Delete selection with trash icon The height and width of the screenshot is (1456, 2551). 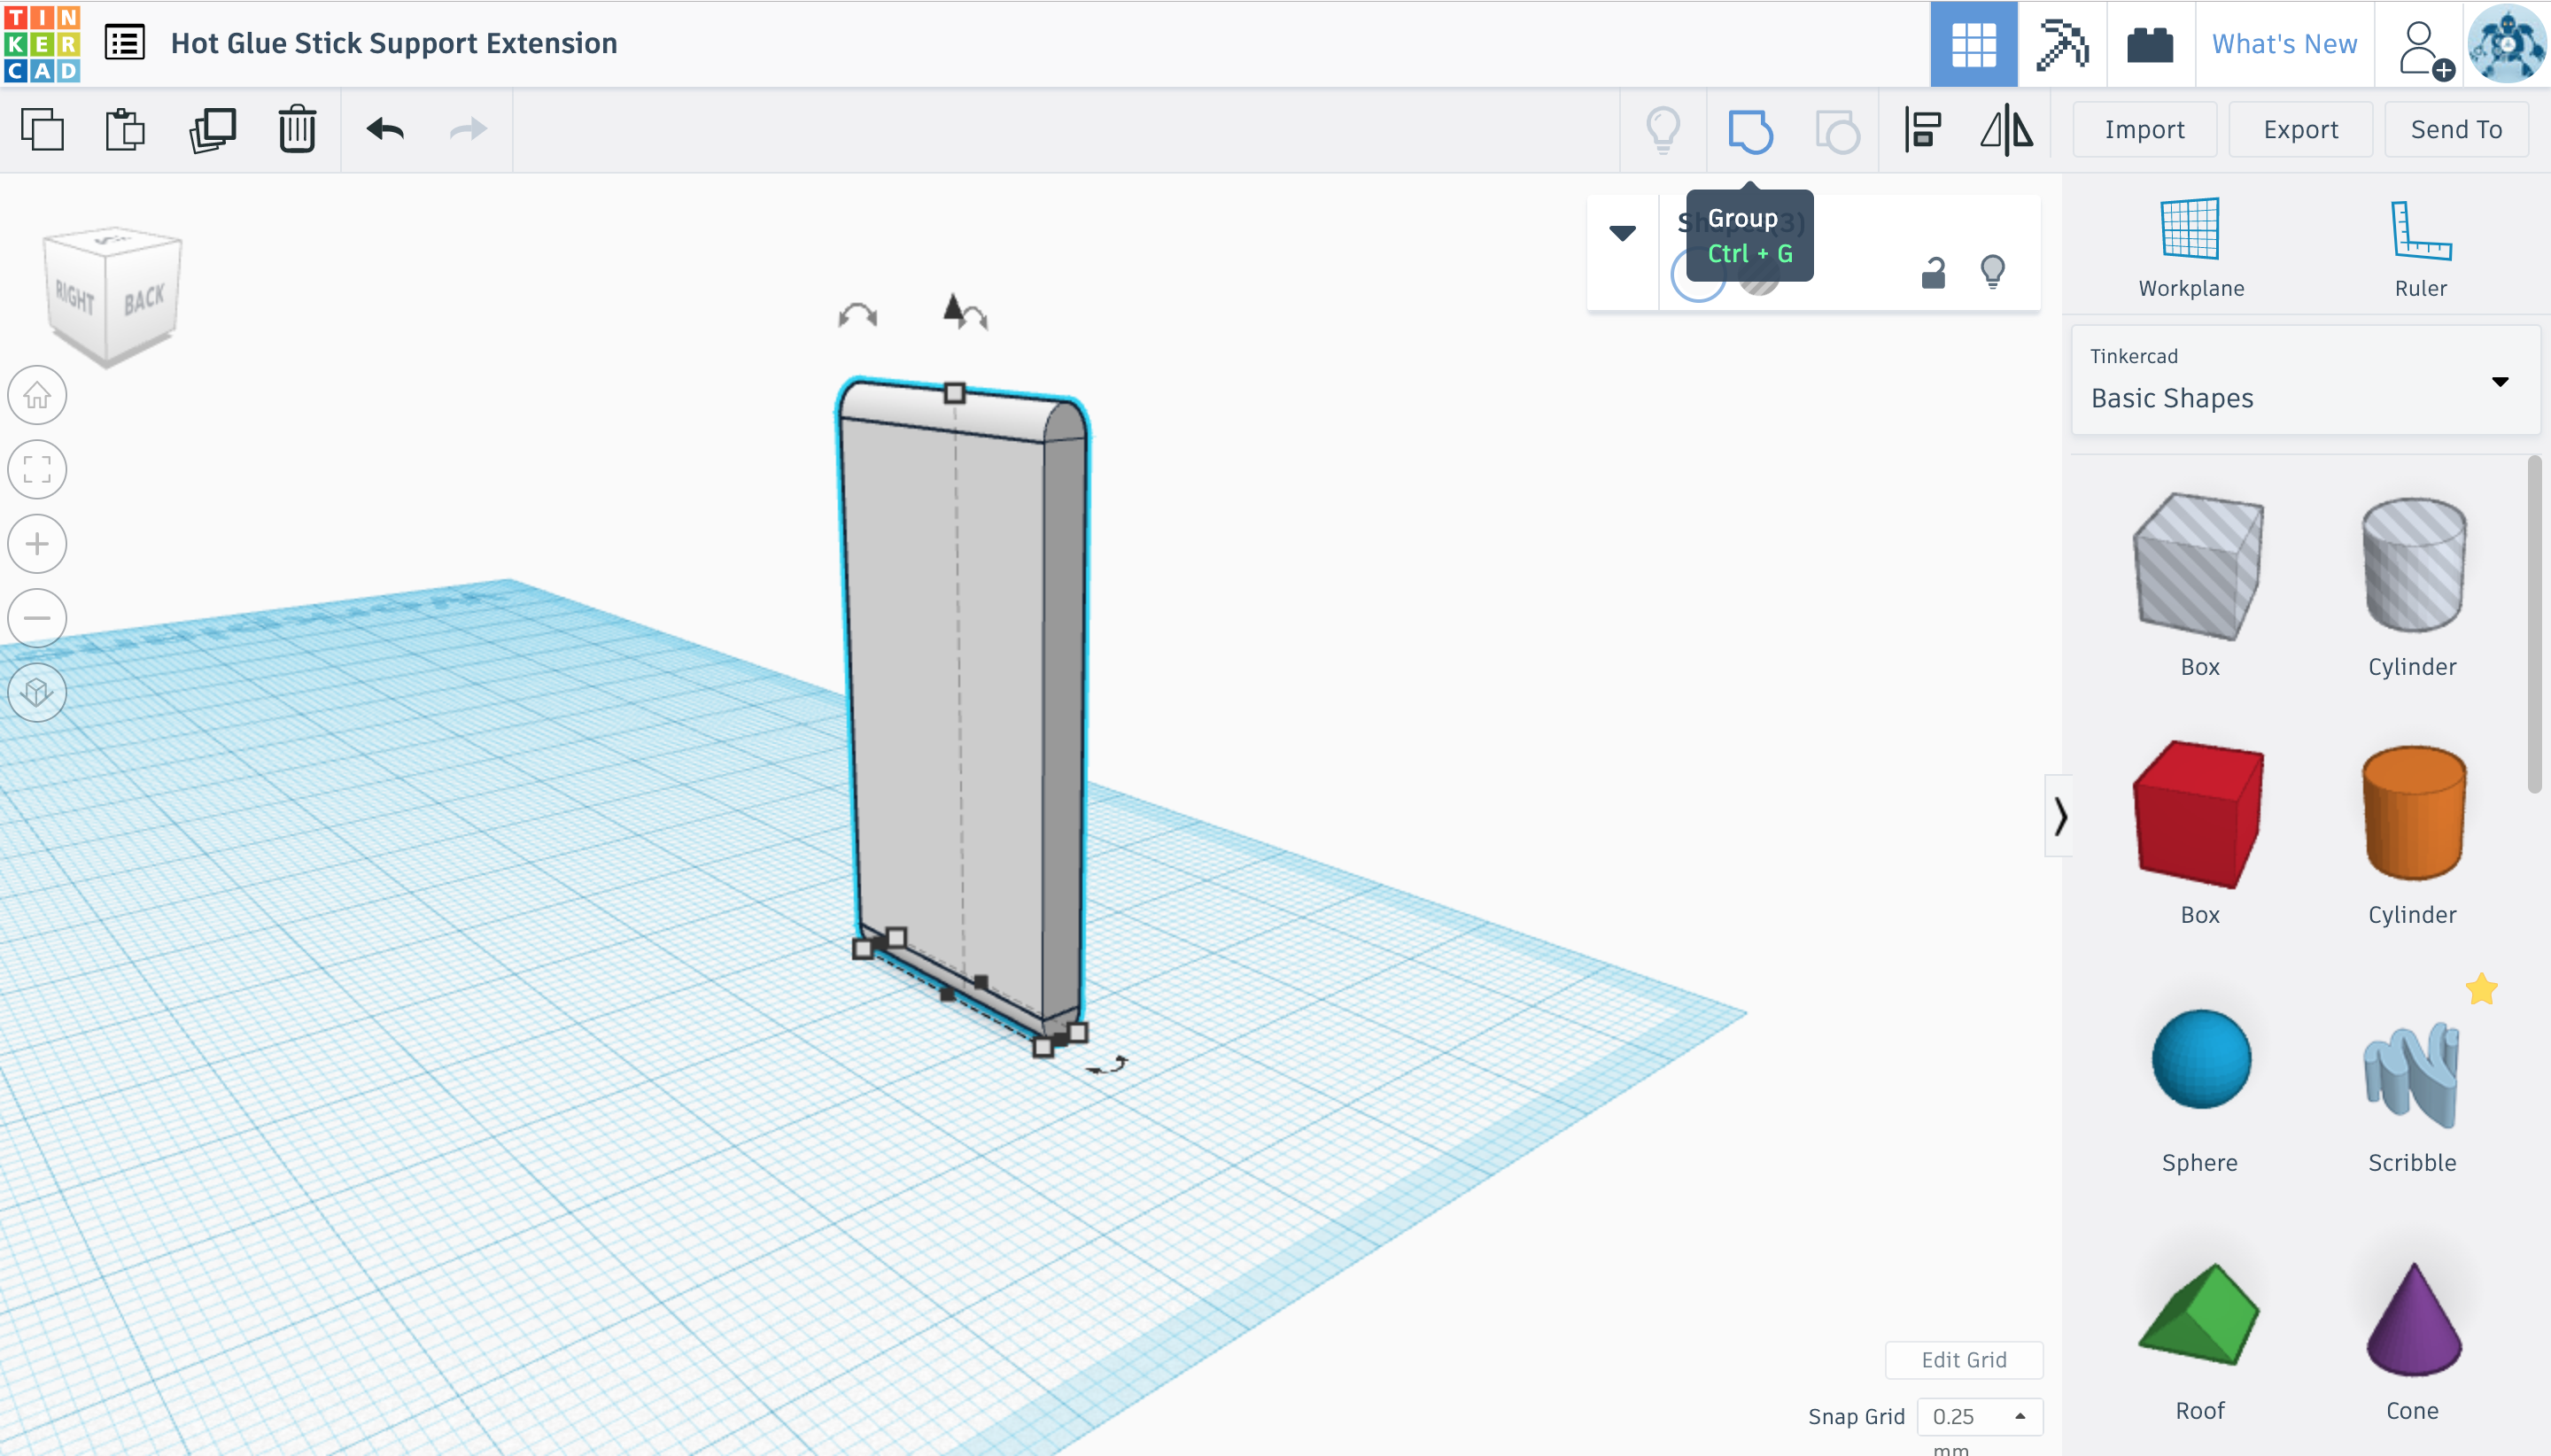(x=297, y=130)
